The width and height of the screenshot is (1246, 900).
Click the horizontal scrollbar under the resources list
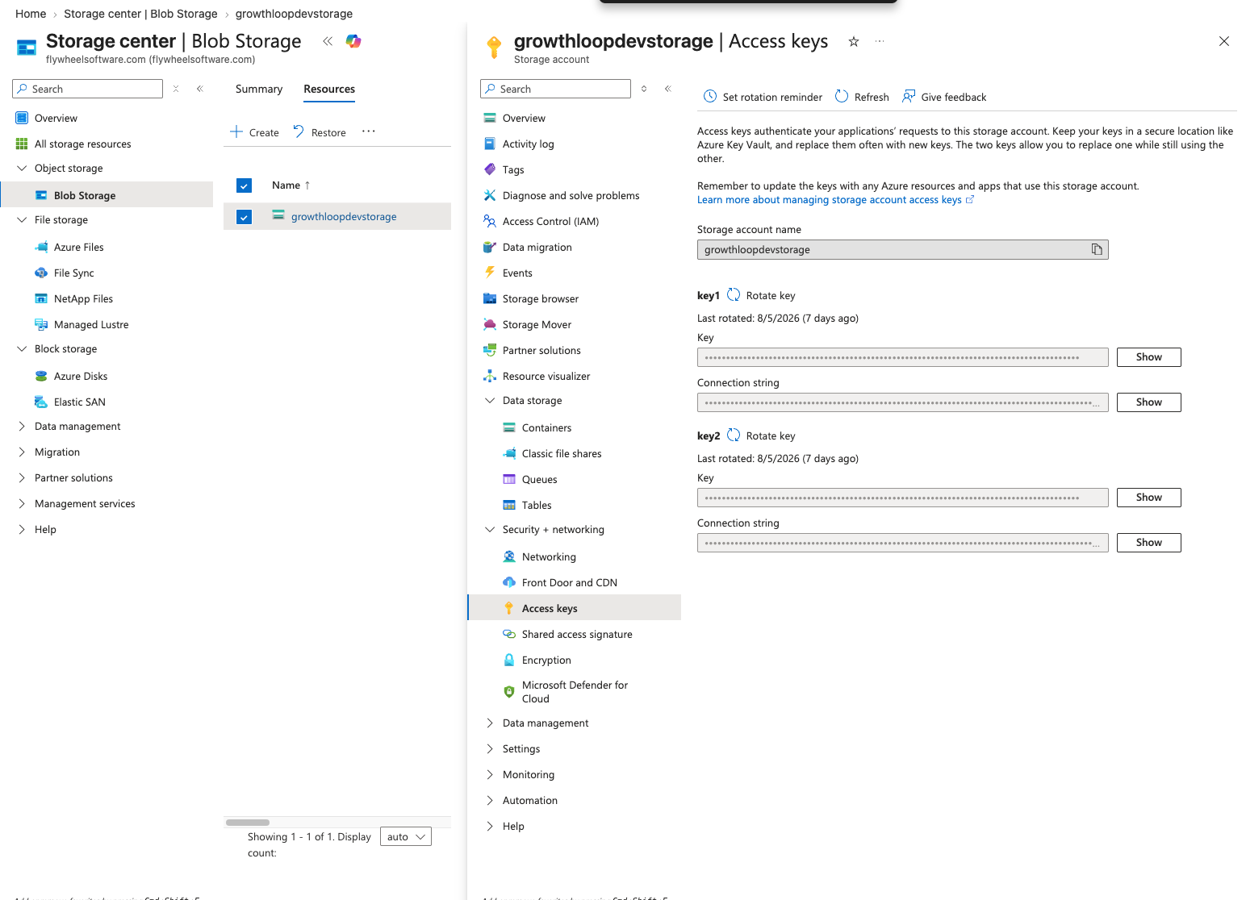(x=248, y=823)
